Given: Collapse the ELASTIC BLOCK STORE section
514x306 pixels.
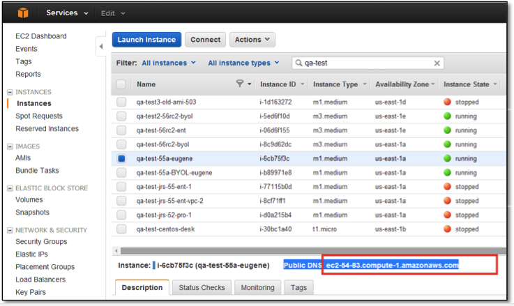Looking at the screenshot, I should point(10,188).
